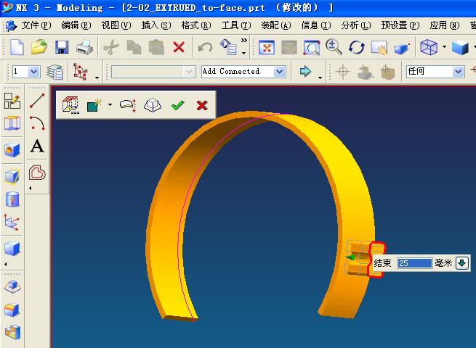The width and height of the screenshot is (476, 348).
Task: Select the Line curve tool
Action: click(37, 101)
